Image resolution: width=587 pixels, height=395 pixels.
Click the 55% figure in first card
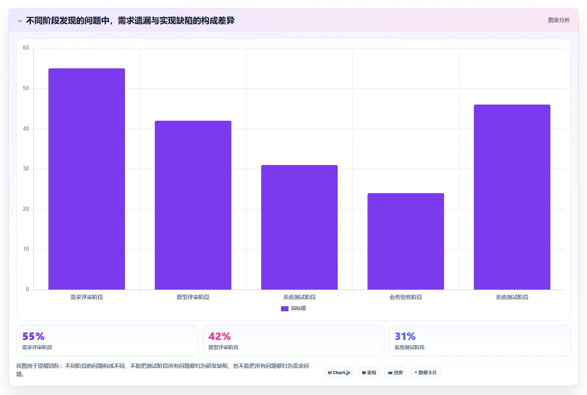pyautogui.click(x=33, y=336)
